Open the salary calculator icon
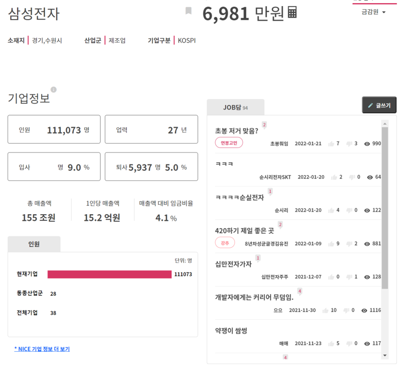The width and height of the screenshot is (399, 376). coord(292,12)
